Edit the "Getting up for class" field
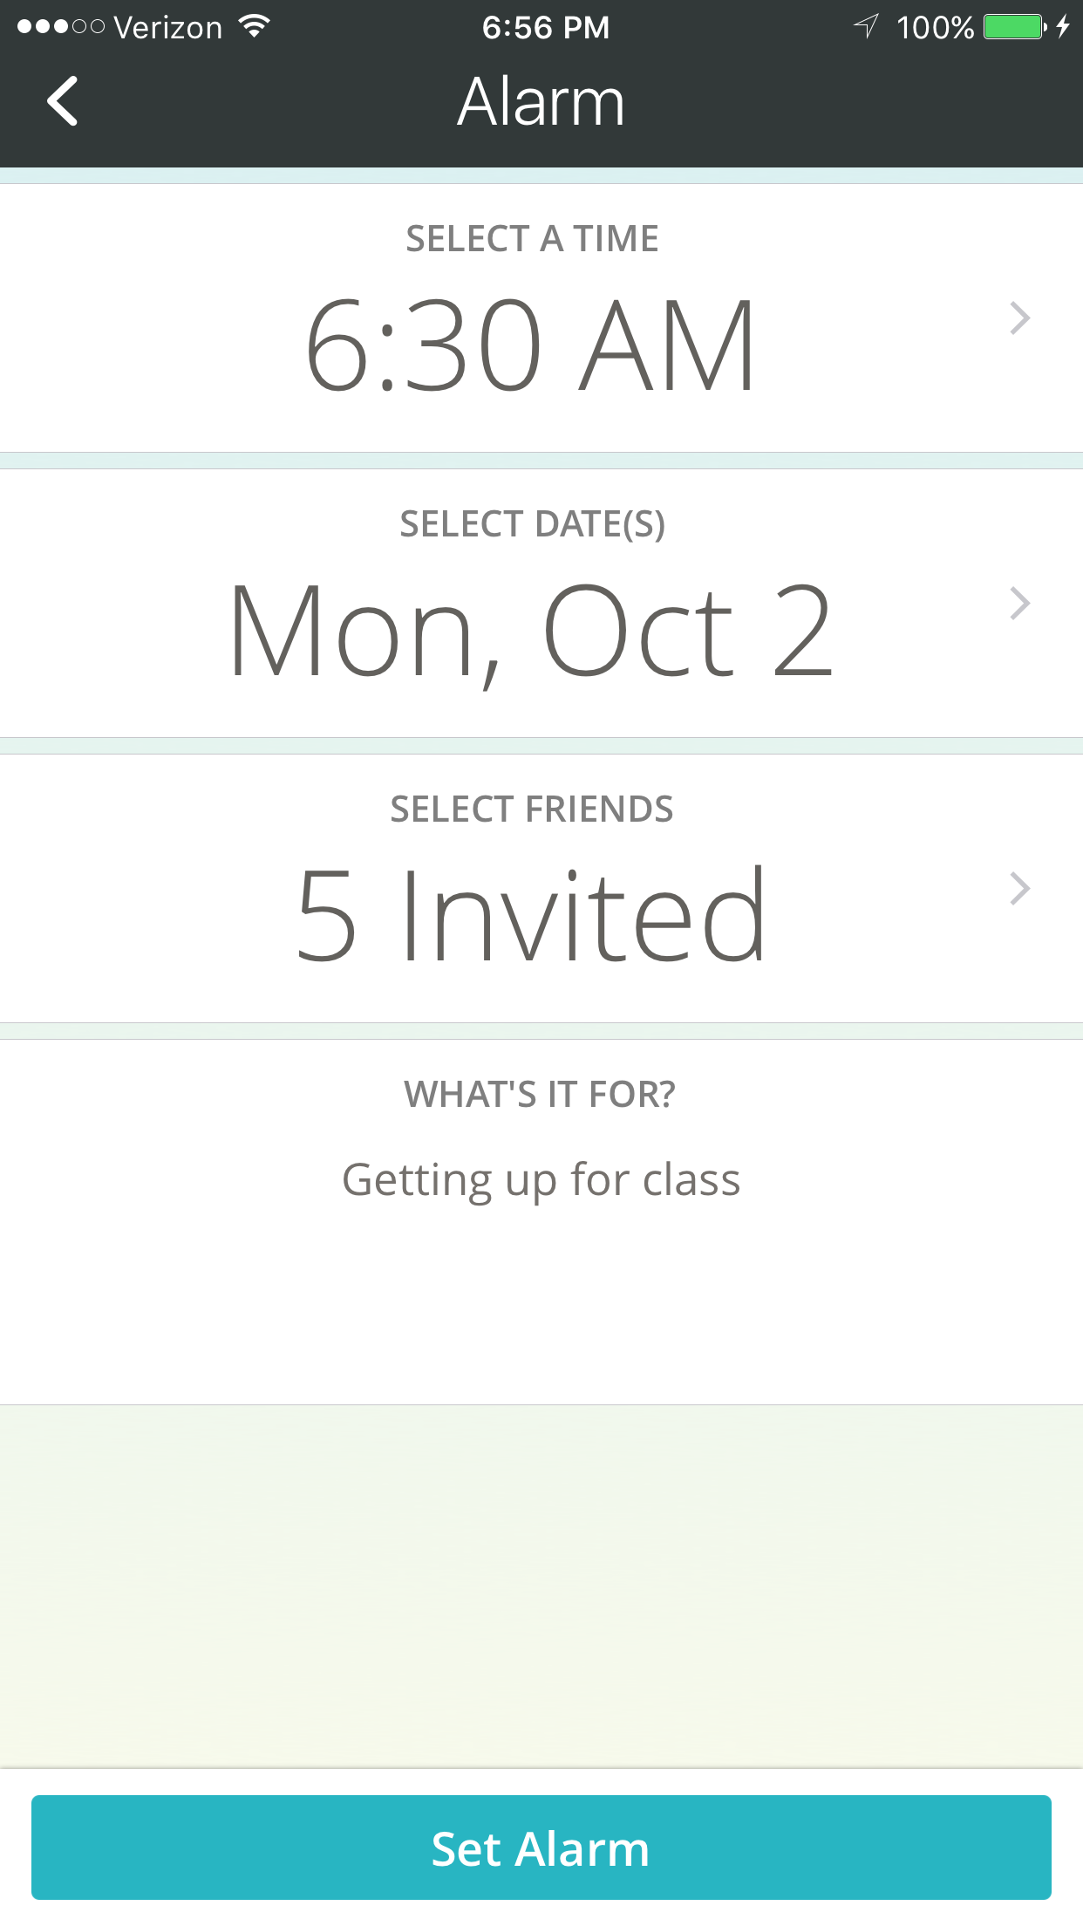 tap(541, 1180)
